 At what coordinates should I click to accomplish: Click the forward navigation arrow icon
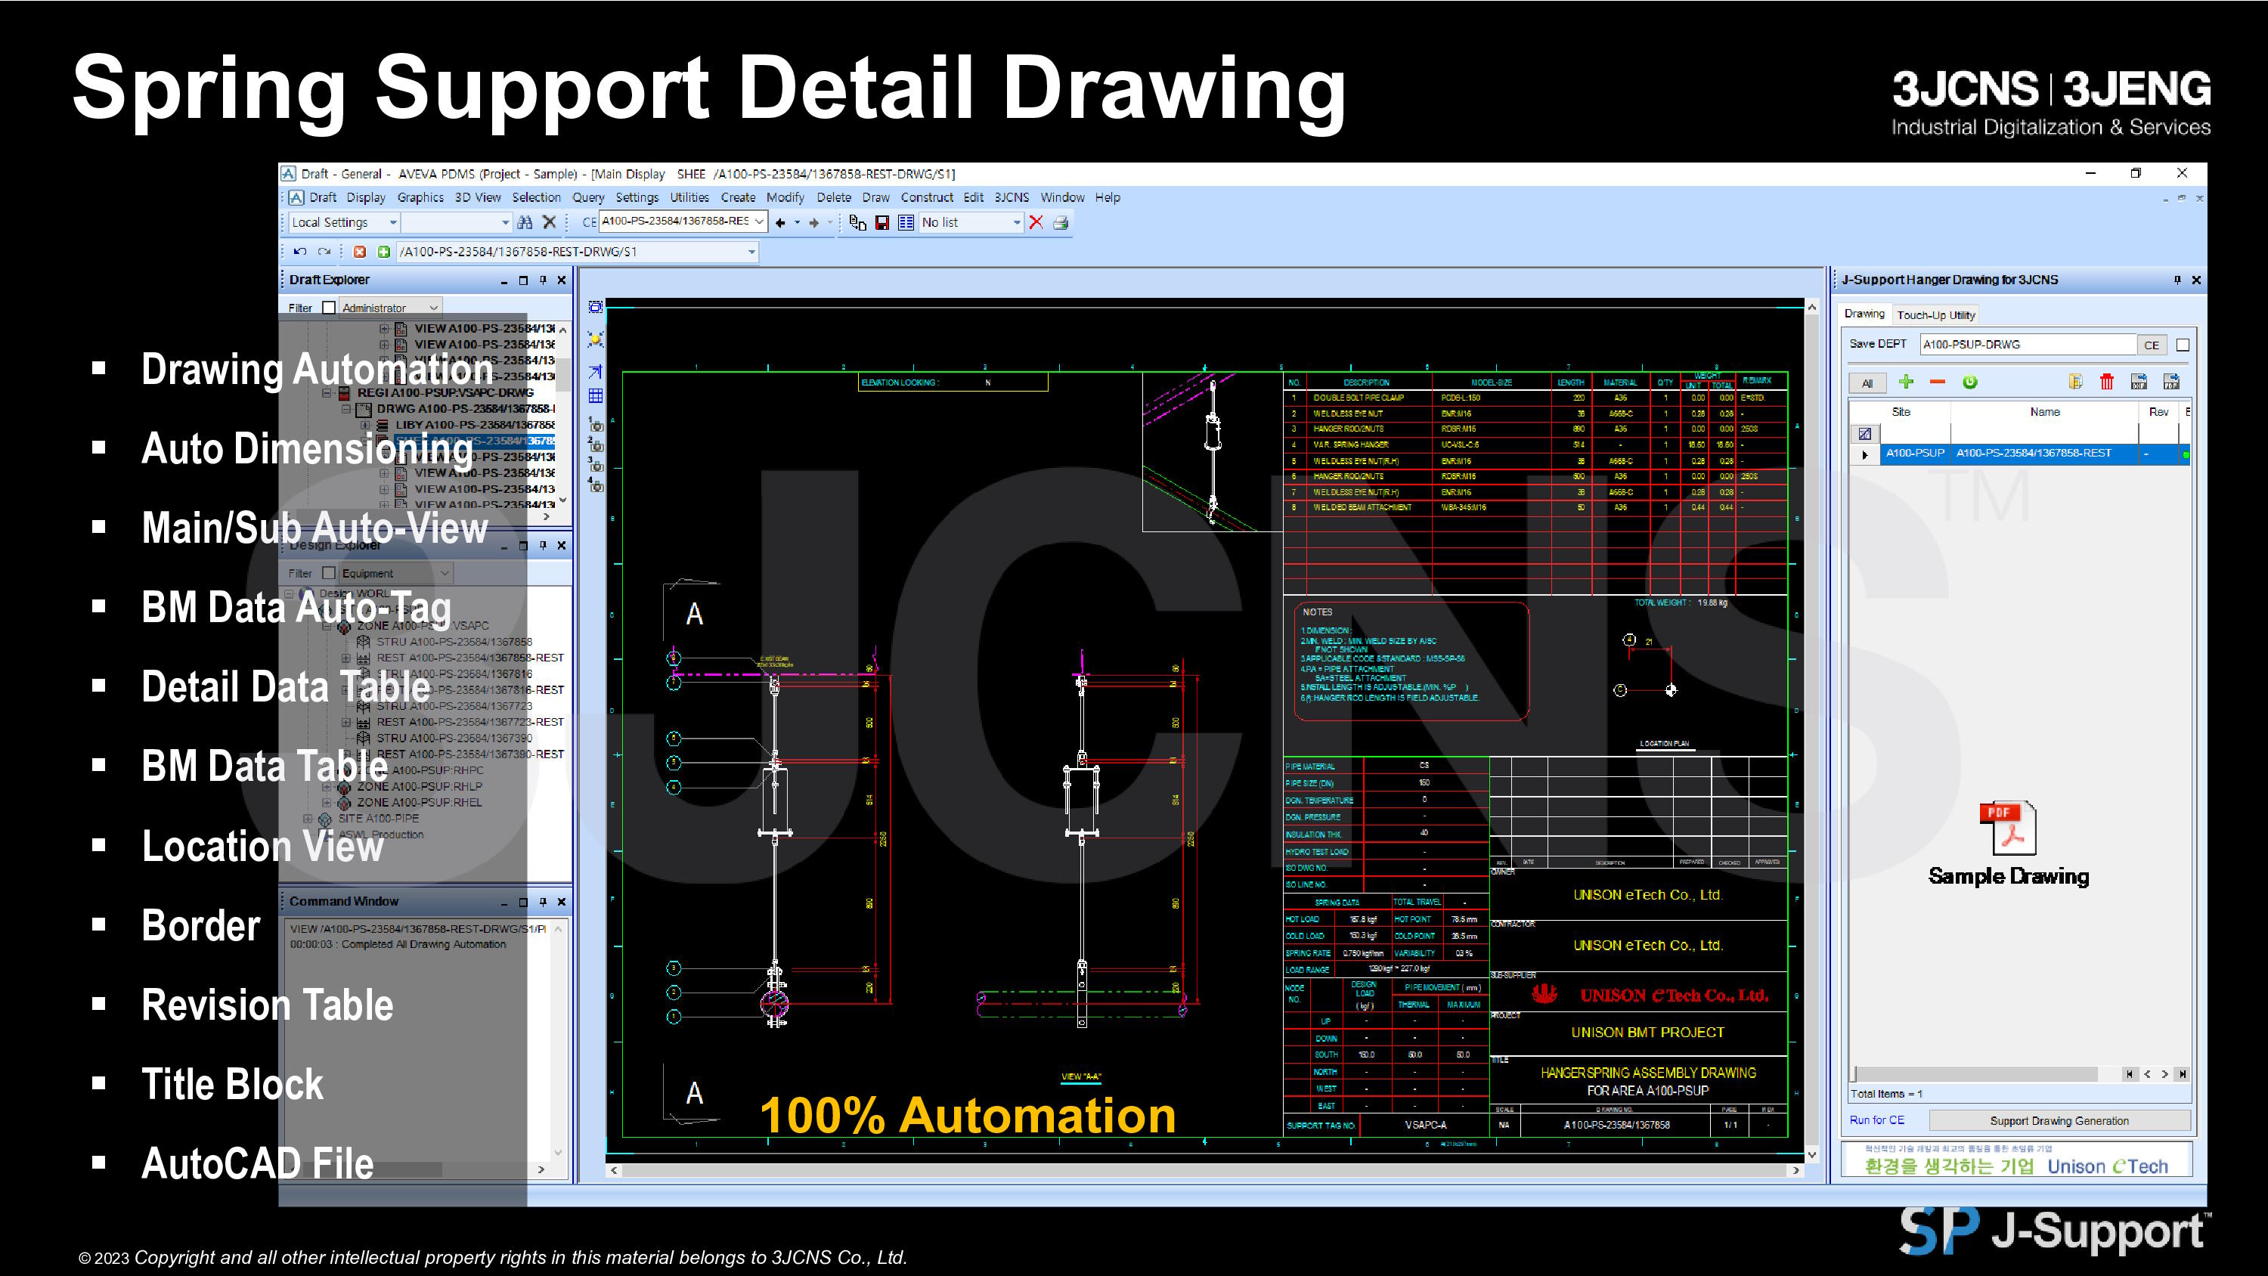pyautogui.click(x=814, y=223)
